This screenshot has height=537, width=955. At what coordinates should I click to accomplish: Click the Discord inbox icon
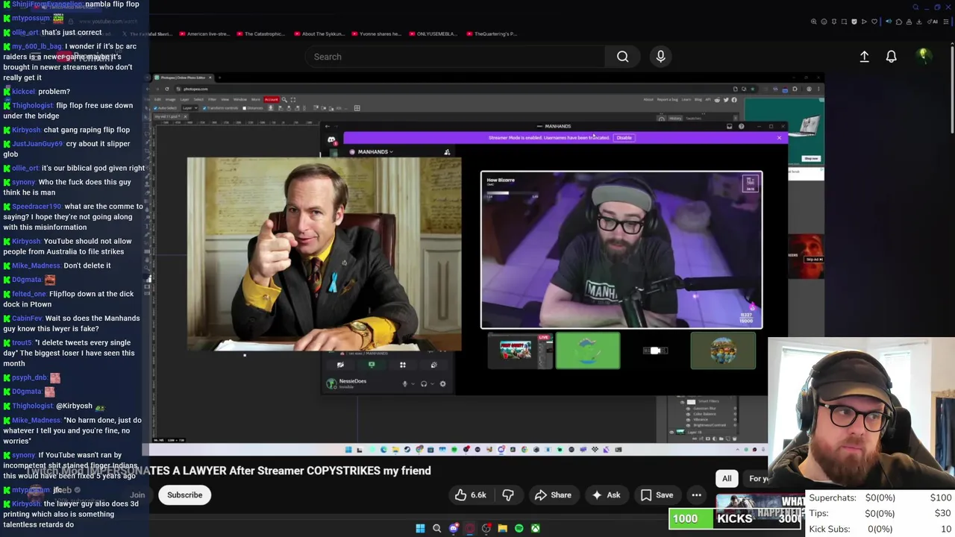(x=729, y=126)
